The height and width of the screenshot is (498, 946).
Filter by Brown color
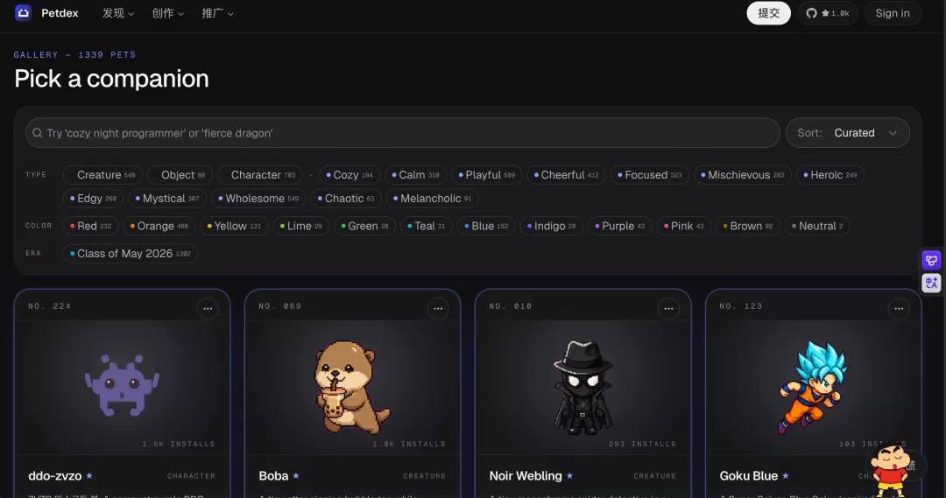tap(747, 226)
